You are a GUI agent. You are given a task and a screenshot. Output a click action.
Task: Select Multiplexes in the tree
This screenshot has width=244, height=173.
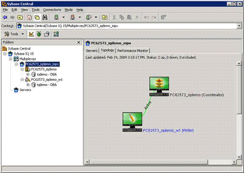pyautogui.click(x=28, y=59)
